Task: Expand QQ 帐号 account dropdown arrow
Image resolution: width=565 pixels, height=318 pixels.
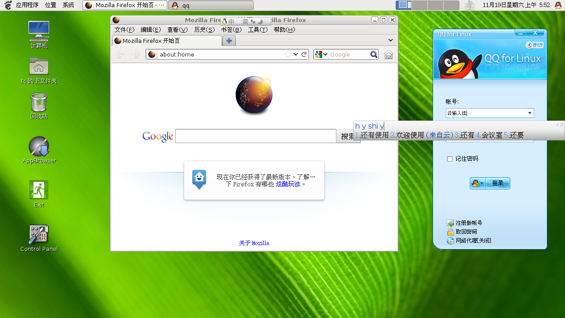Action: (x=530, y=113)
